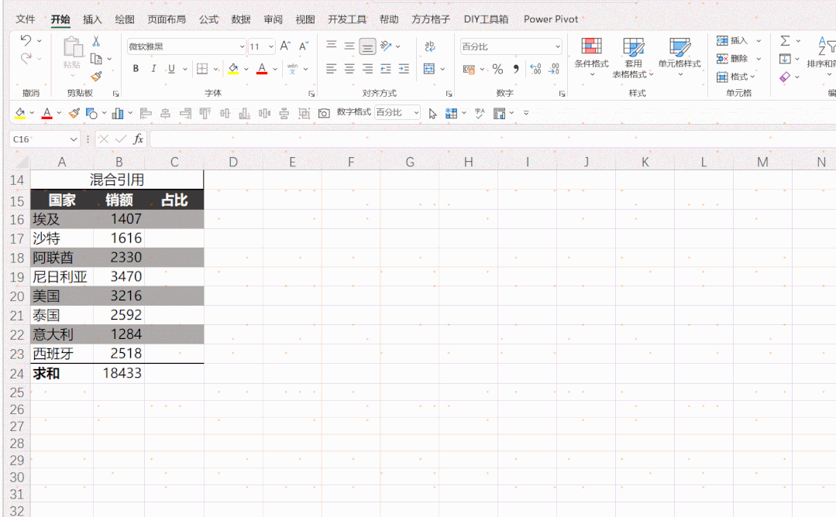Open the font size 11 dropdown
This screenshot has height=517, width=836.
271,47
